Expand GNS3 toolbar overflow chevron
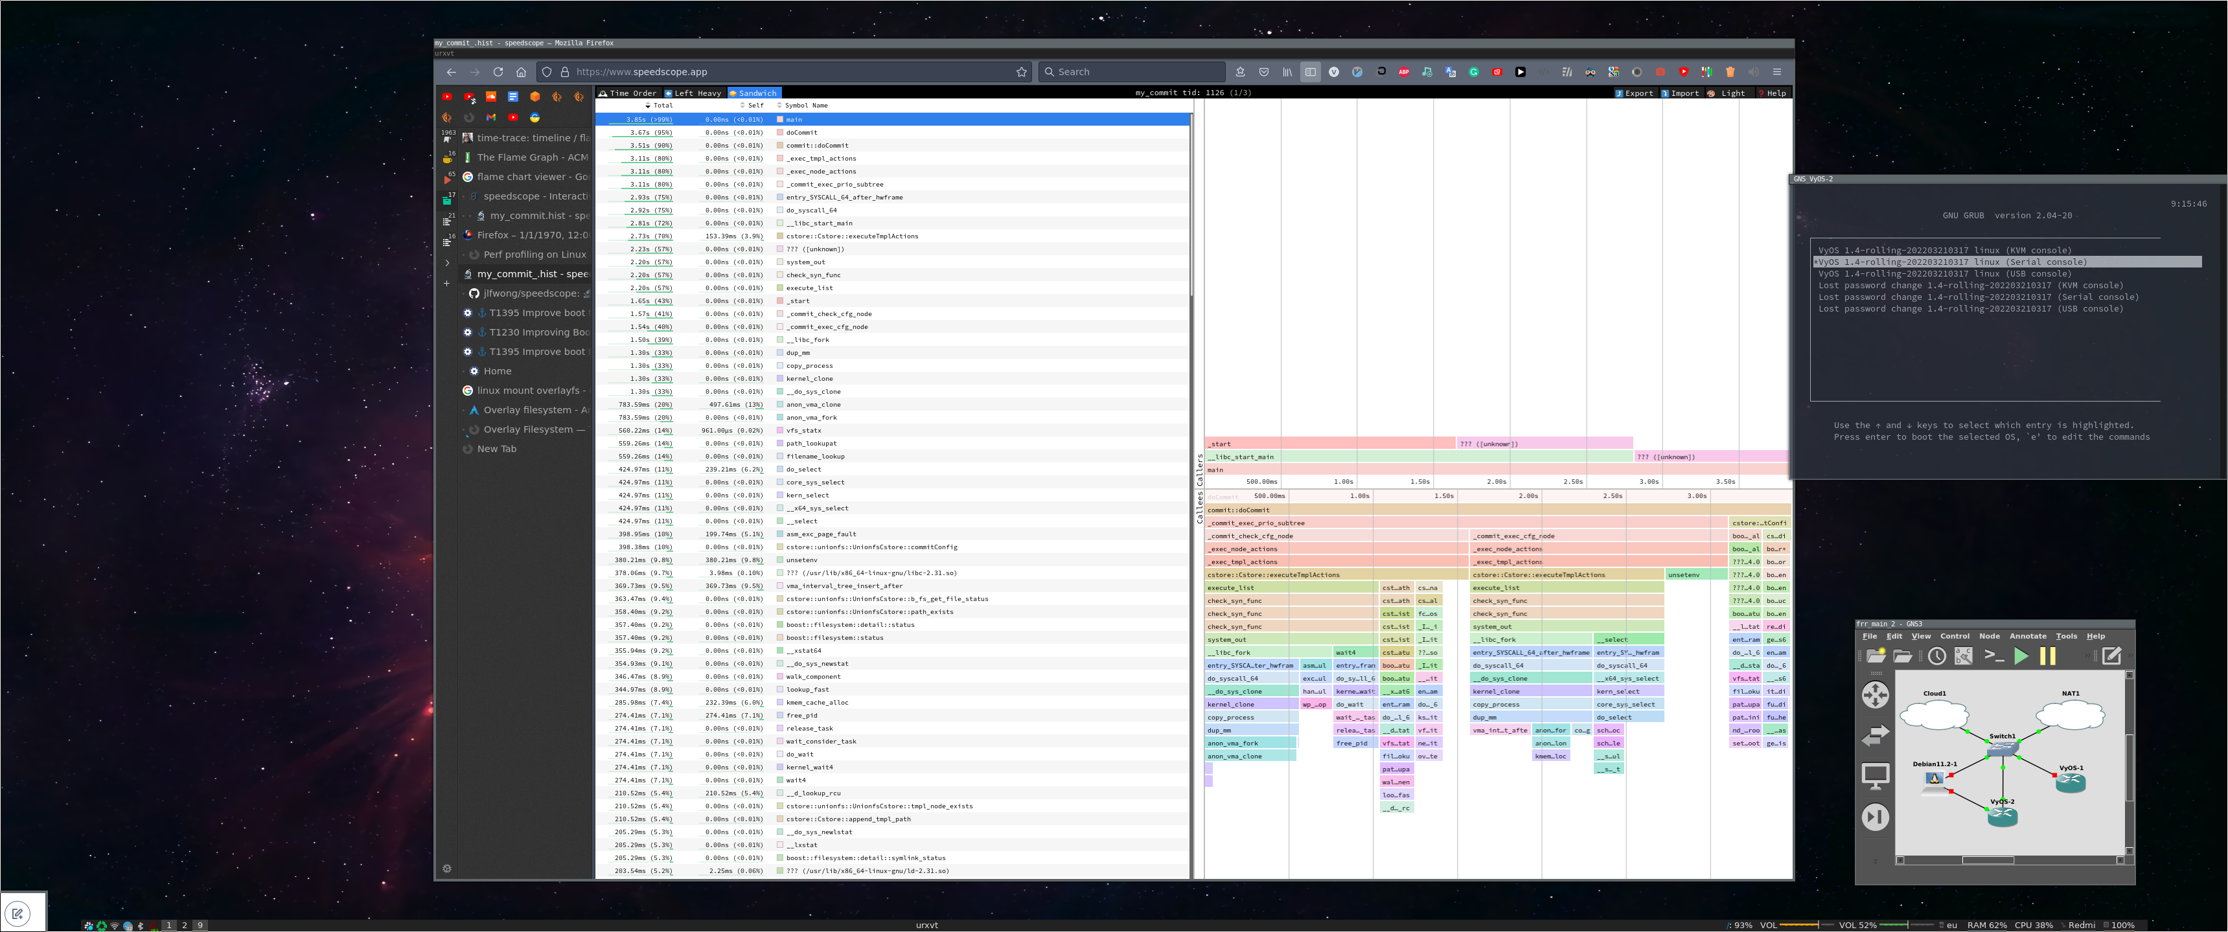The image size is (2228, 932). point(2089,656)
